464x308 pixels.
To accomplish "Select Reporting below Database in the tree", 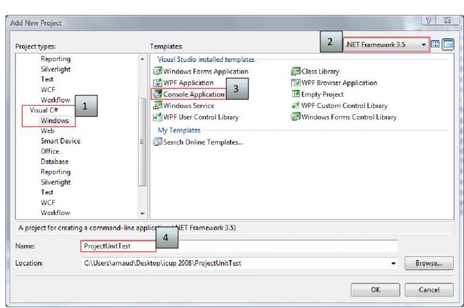I will click(55, 172).
